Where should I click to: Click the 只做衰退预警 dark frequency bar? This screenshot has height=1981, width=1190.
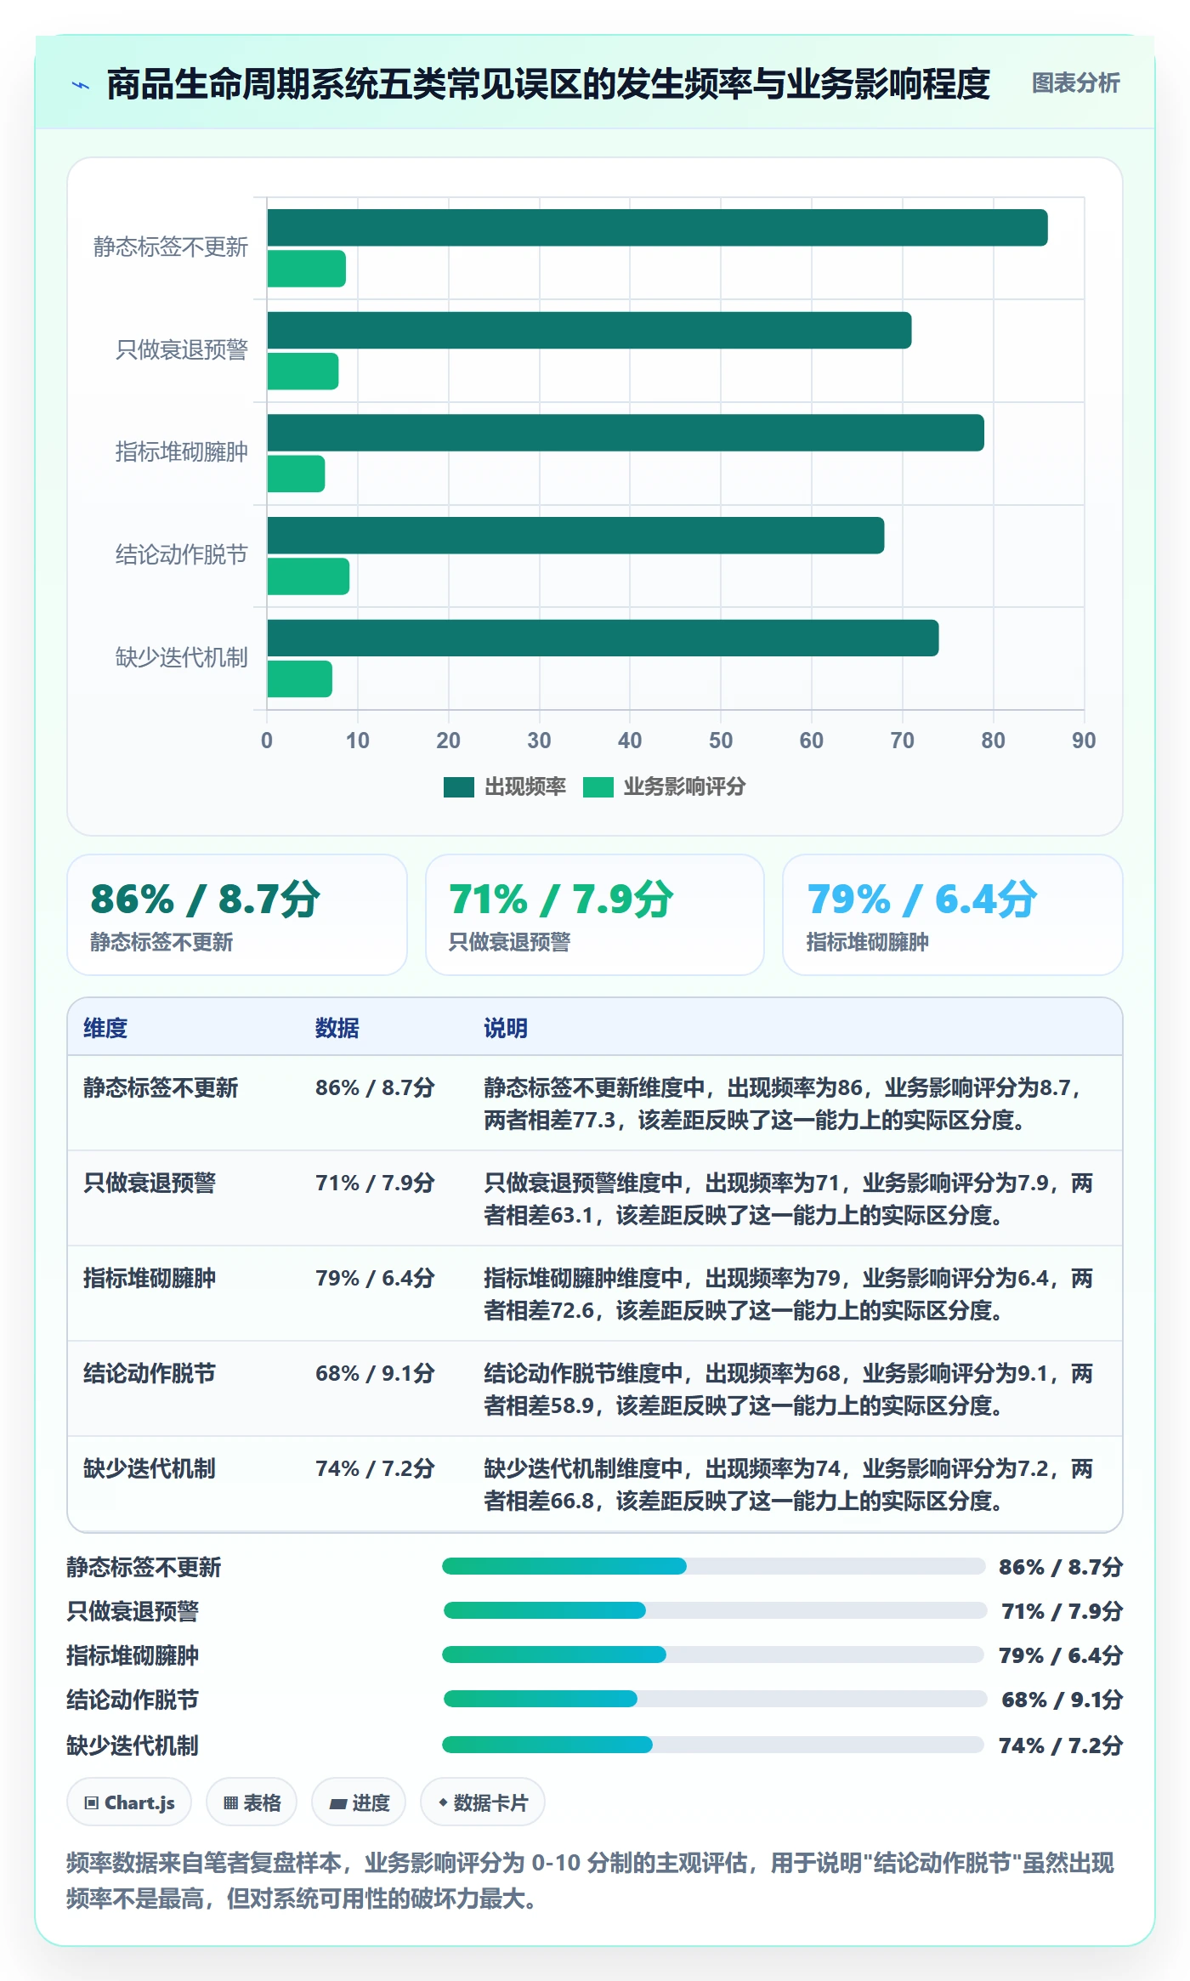coord(589,331)
